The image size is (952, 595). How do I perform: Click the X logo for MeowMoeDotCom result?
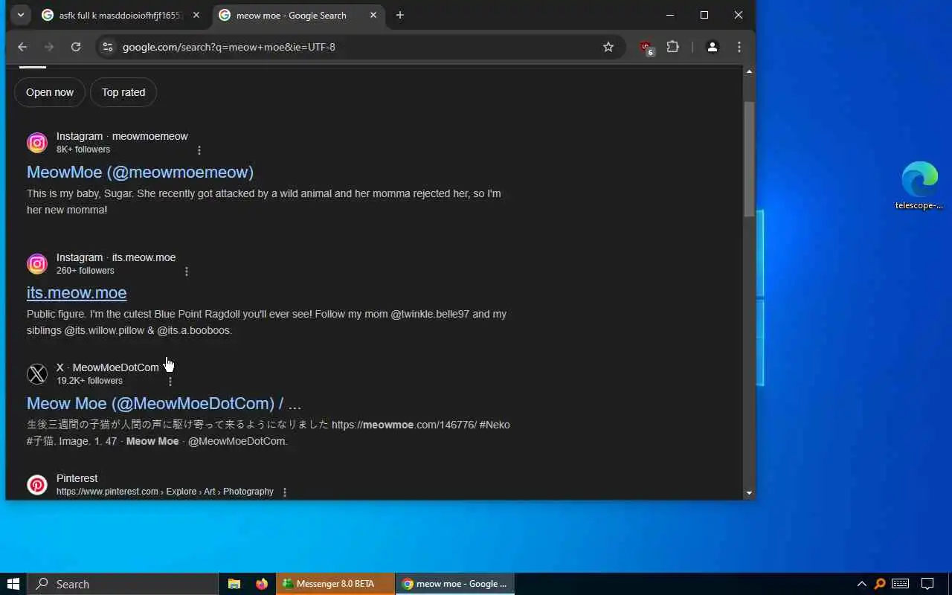(x=37, y=373)
